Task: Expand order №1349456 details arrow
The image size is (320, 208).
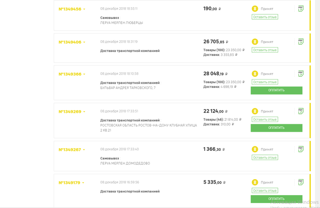Action: pyautogui.click(x=84, y=10)
